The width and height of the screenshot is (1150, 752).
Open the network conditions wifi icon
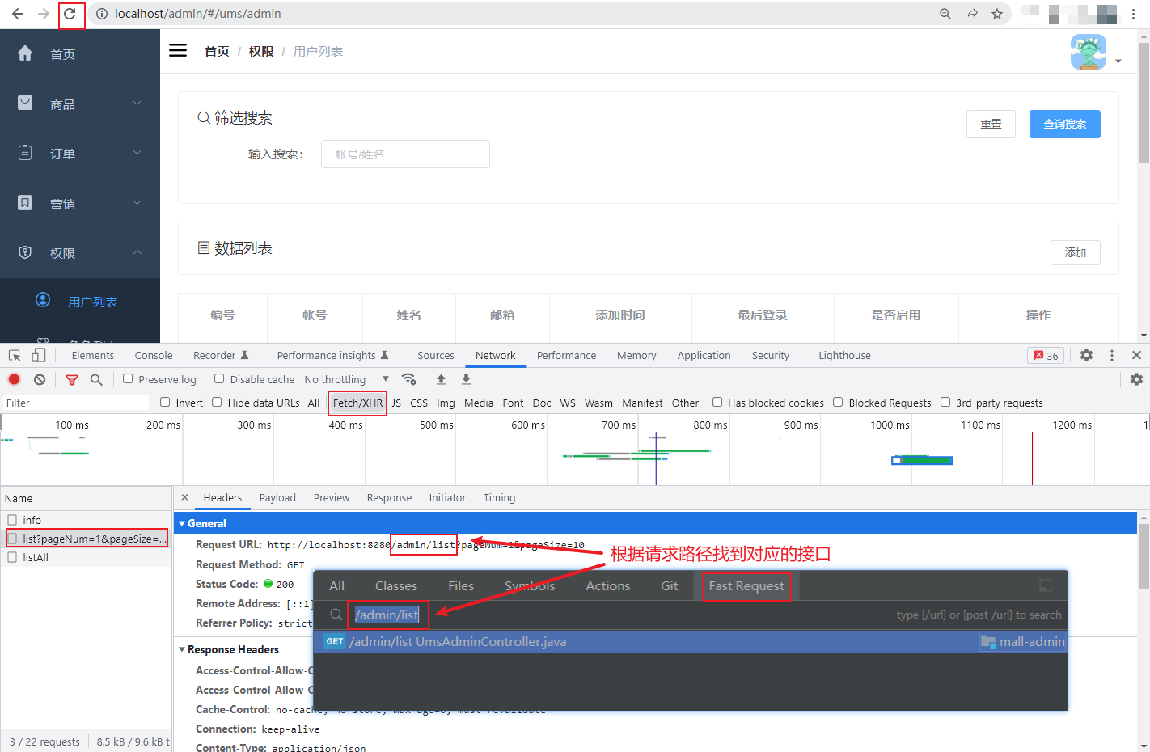coord(409,379)
